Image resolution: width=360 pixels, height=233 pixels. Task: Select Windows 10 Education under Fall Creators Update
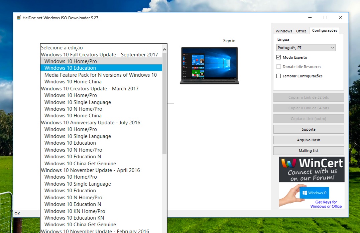[x=70, y=68]
